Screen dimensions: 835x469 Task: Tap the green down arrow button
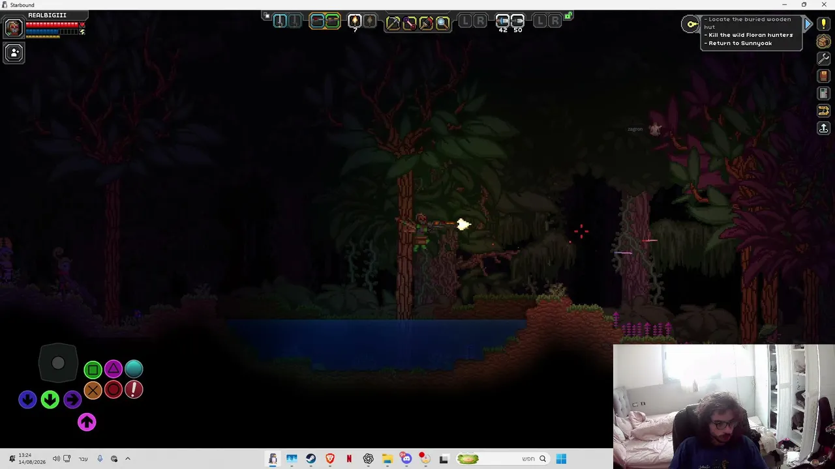click(50, 399)
